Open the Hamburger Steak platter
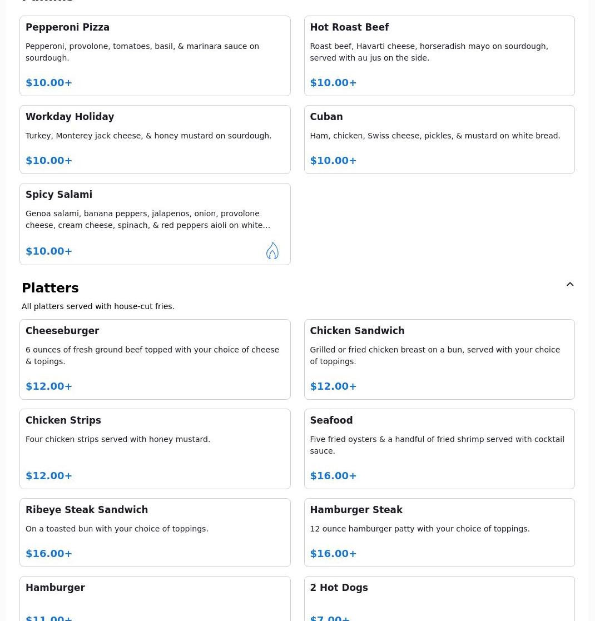Image resolution: width=595 pixels, height=621 pixels. coord(439,532)
